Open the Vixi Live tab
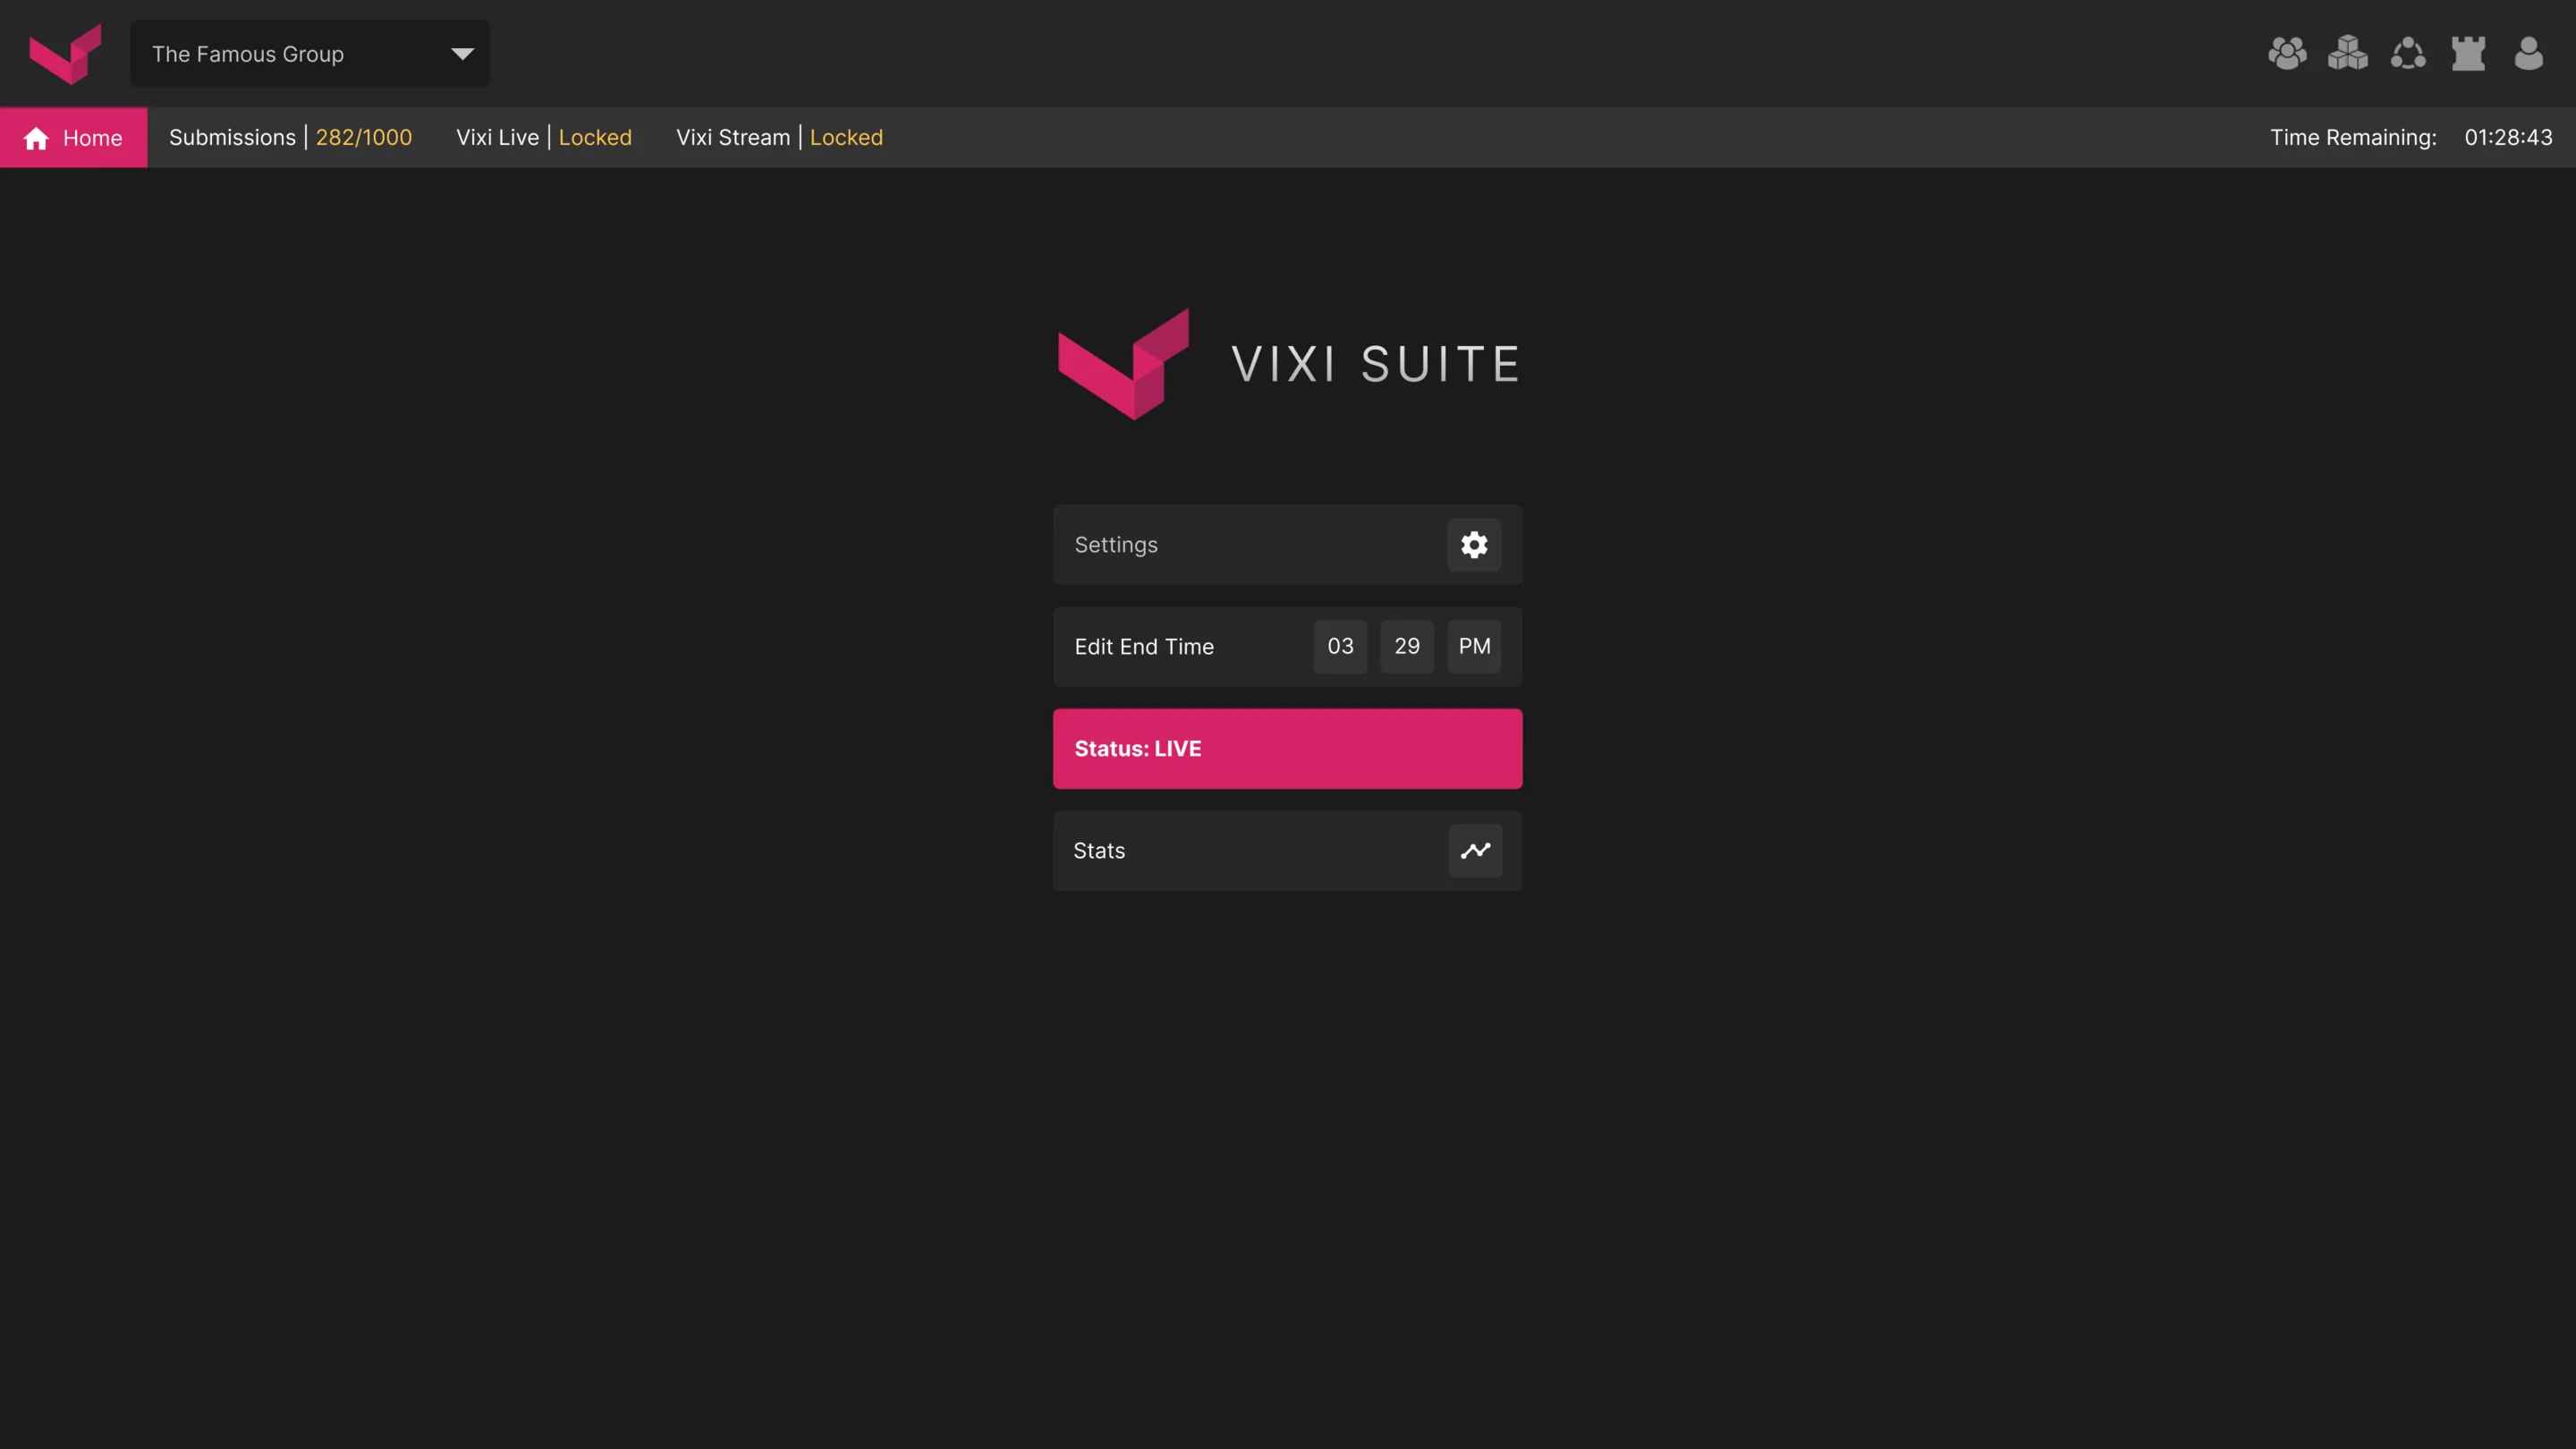This screenshot has height=1449, width=2576. [x=544, y=138]
